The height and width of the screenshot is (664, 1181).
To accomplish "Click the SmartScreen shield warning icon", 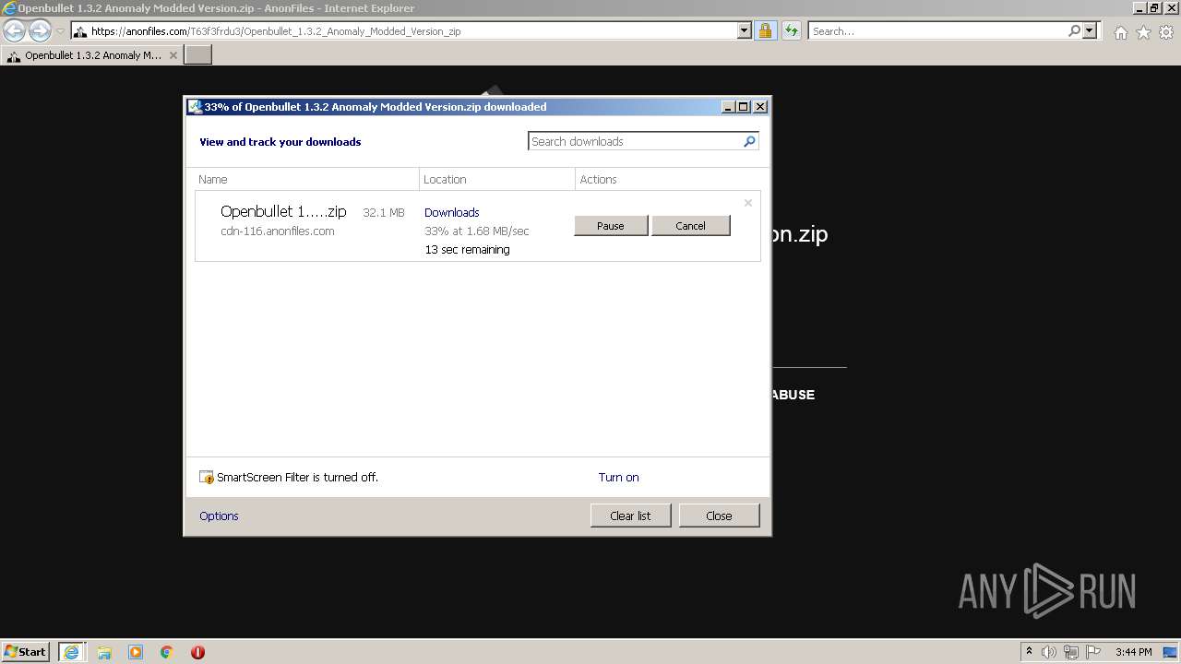I will pyautogui.click(x=207, y=478).
